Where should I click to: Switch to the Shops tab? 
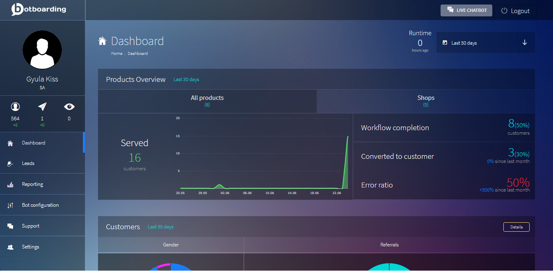[x=426, y=101]
